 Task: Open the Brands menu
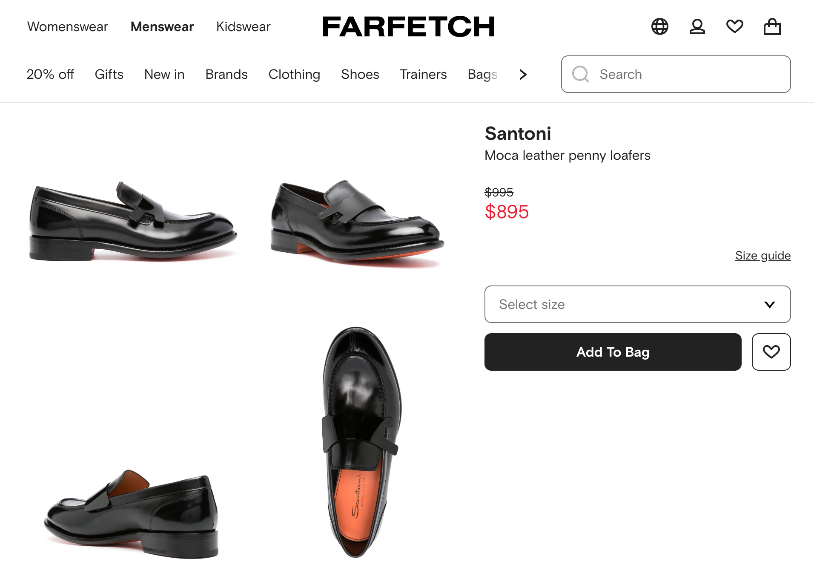pos(226,74)
